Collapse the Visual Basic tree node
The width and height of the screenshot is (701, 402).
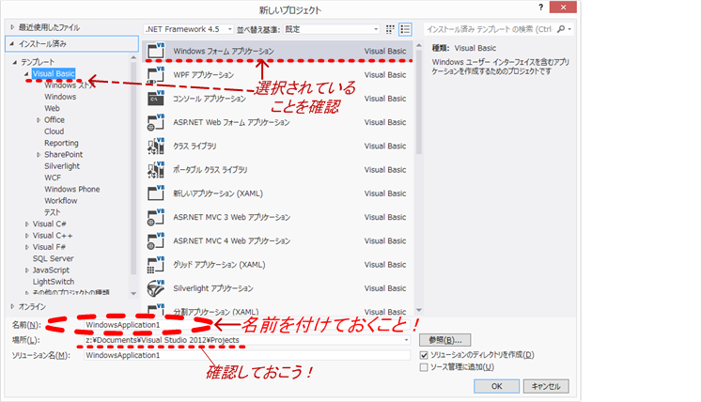[26, 73]
